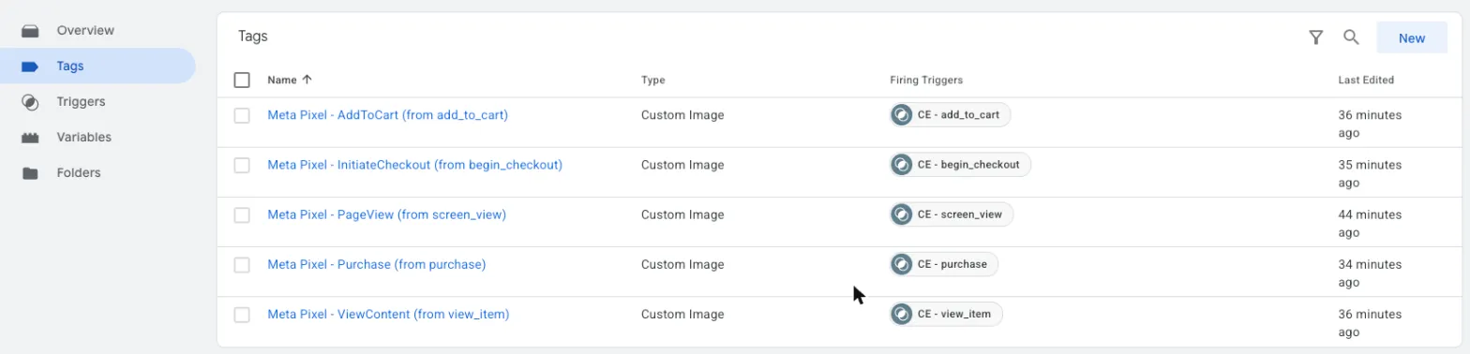The width and height of the screenshot is (1470, 354).
Task: Check the Purchase tag row checkbox
Action: [242, 264]
